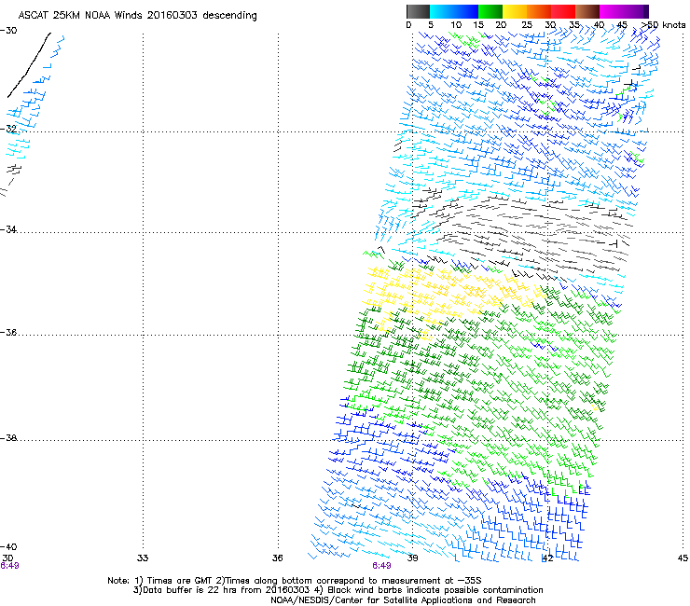Click the brown 35-40 knot legend segment
The image size is (690, 606).
(587, 11)
